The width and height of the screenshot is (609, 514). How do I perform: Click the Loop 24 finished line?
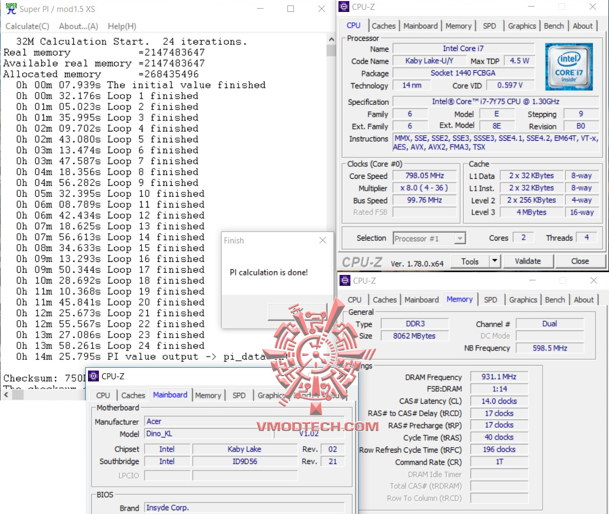click(110, 346)
